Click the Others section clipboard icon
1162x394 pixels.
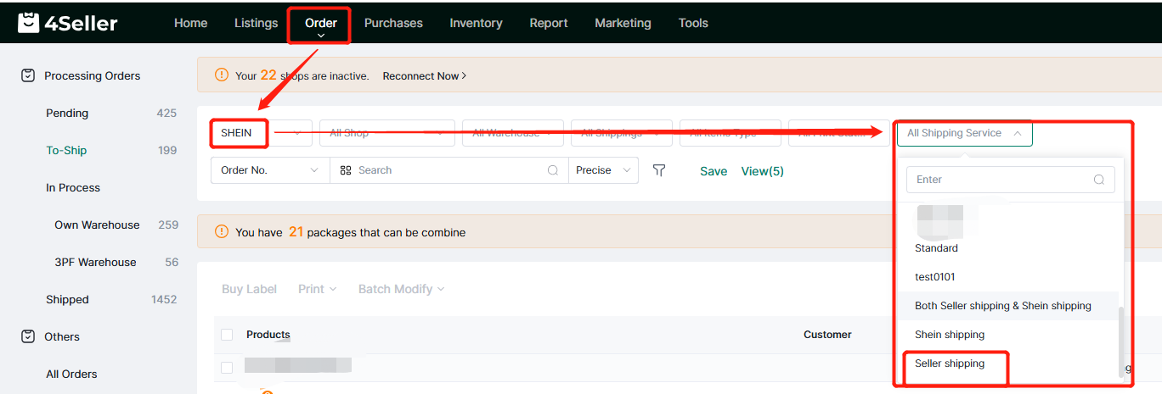(28, 336)
